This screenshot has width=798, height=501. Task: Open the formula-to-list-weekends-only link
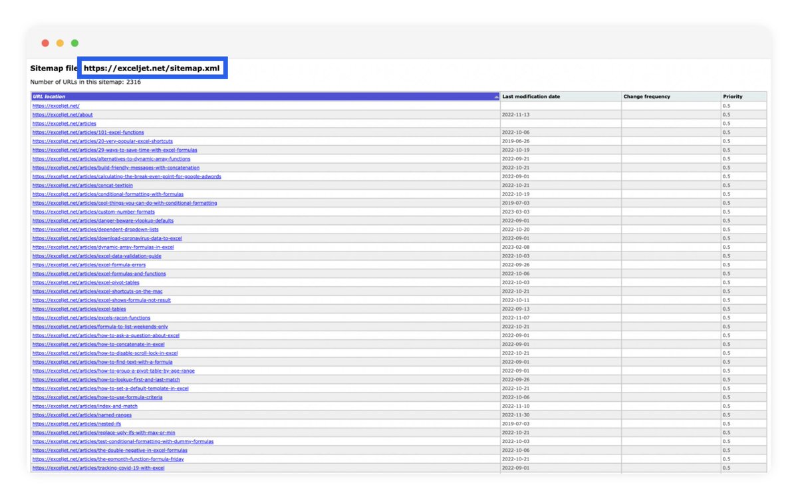[100, 327]
